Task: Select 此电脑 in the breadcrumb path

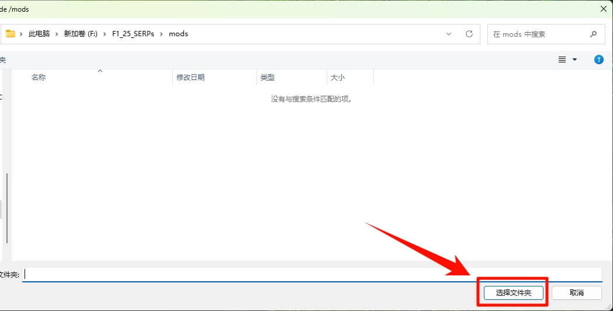Action: coord(39,34)
